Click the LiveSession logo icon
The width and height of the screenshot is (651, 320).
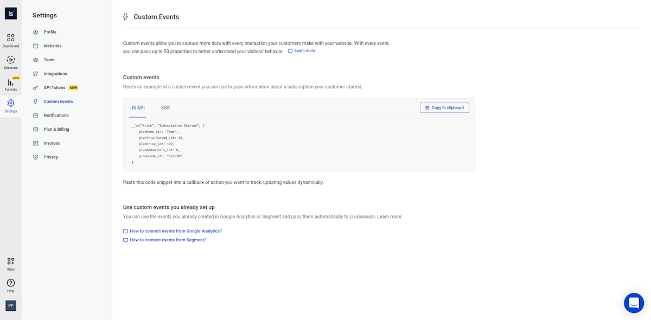(x=11, y=14)
